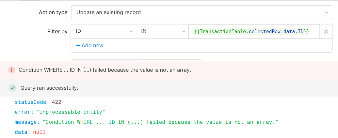Click the message key in response
The width and height of the screenshot is (338, 138).
point(28,122)
